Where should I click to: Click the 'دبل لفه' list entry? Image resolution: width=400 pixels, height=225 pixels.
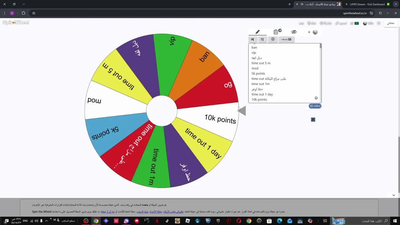point(257,58)
